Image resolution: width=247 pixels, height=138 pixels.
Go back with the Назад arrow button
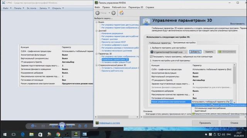pos(98,13)
